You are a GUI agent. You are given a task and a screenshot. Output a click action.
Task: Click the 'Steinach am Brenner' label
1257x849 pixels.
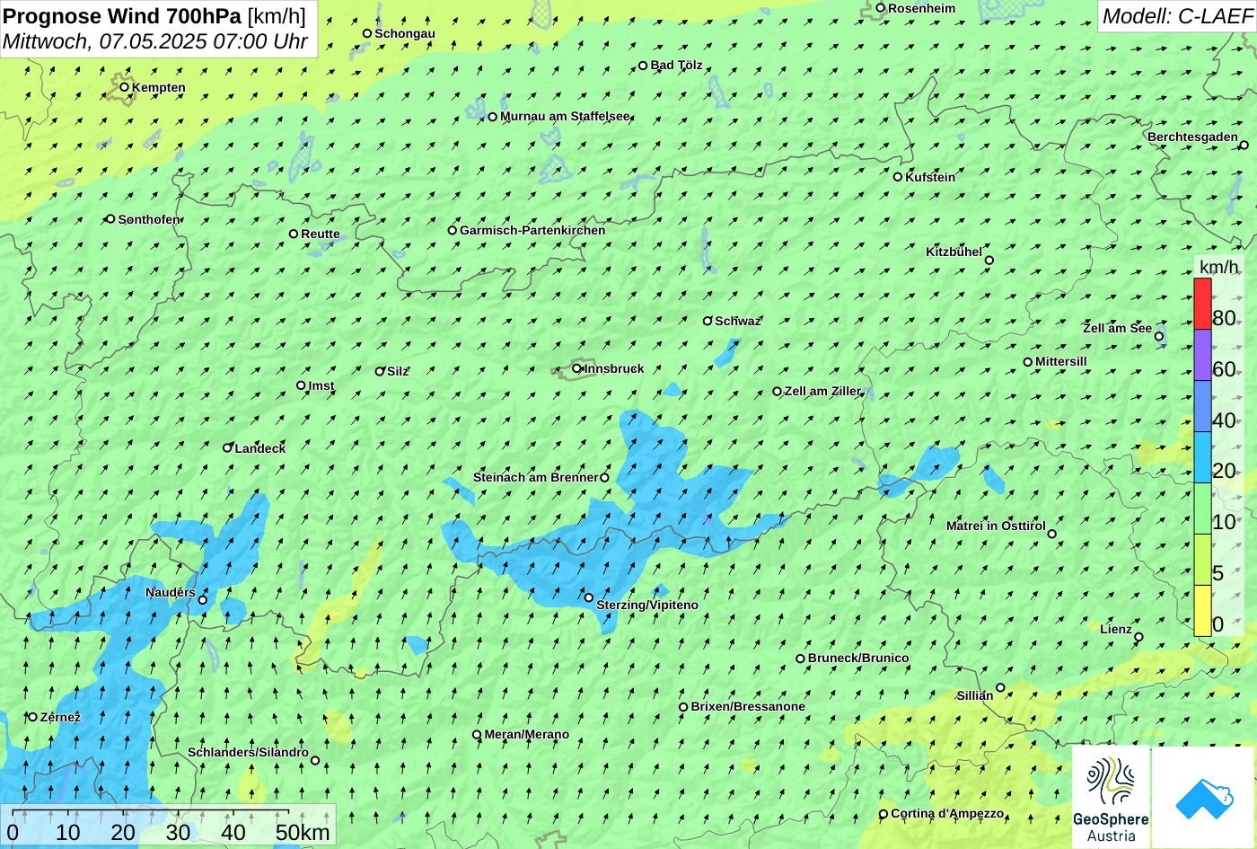[535, 477]
